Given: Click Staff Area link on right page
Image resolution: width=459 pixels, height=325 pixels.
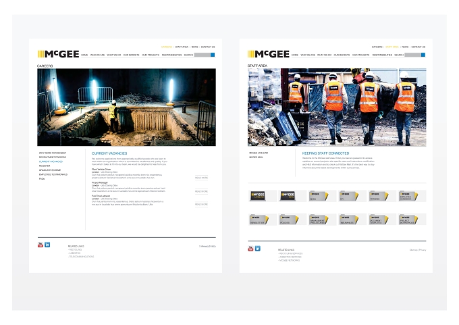Looking at the screenshot, I should click(x=392, y=47).
